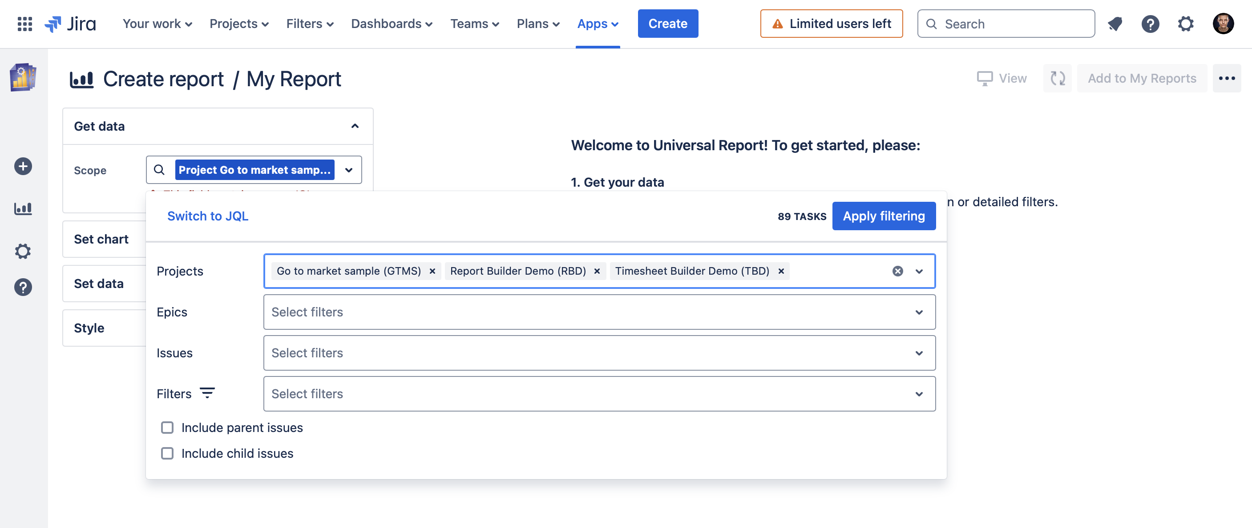The image size is (1252, 528).
Task: Click the Jira logo
Action: coord(70,24)
